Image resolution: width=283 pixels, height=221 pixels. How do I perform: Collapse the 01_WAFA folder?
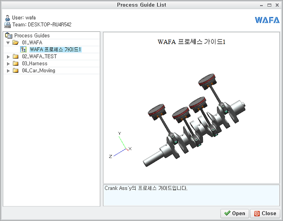point(8,43)
